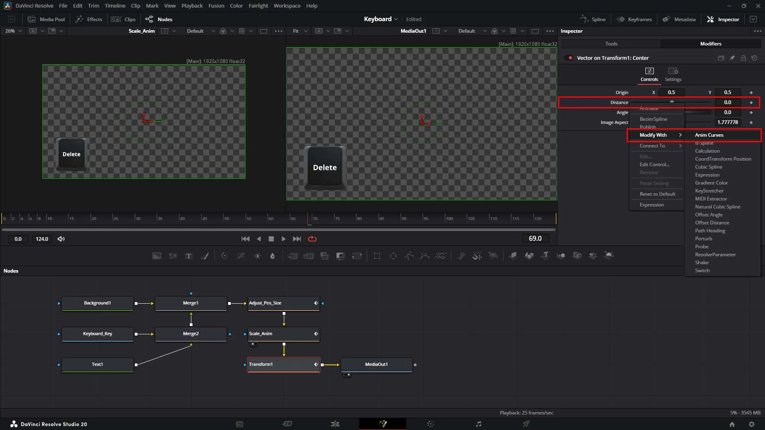The image size is (765, 430).
Task: Switch to the Fairlight page
Action: 478,424
